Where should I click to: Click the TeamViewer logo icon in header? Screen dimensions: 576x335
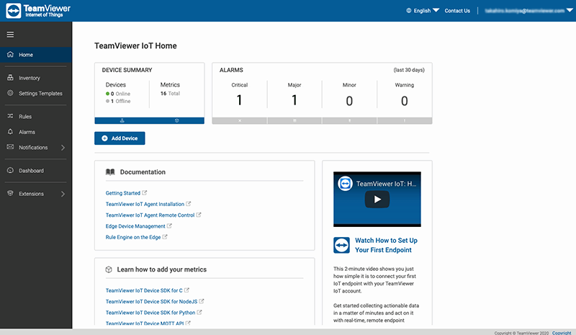coord(14,11)
